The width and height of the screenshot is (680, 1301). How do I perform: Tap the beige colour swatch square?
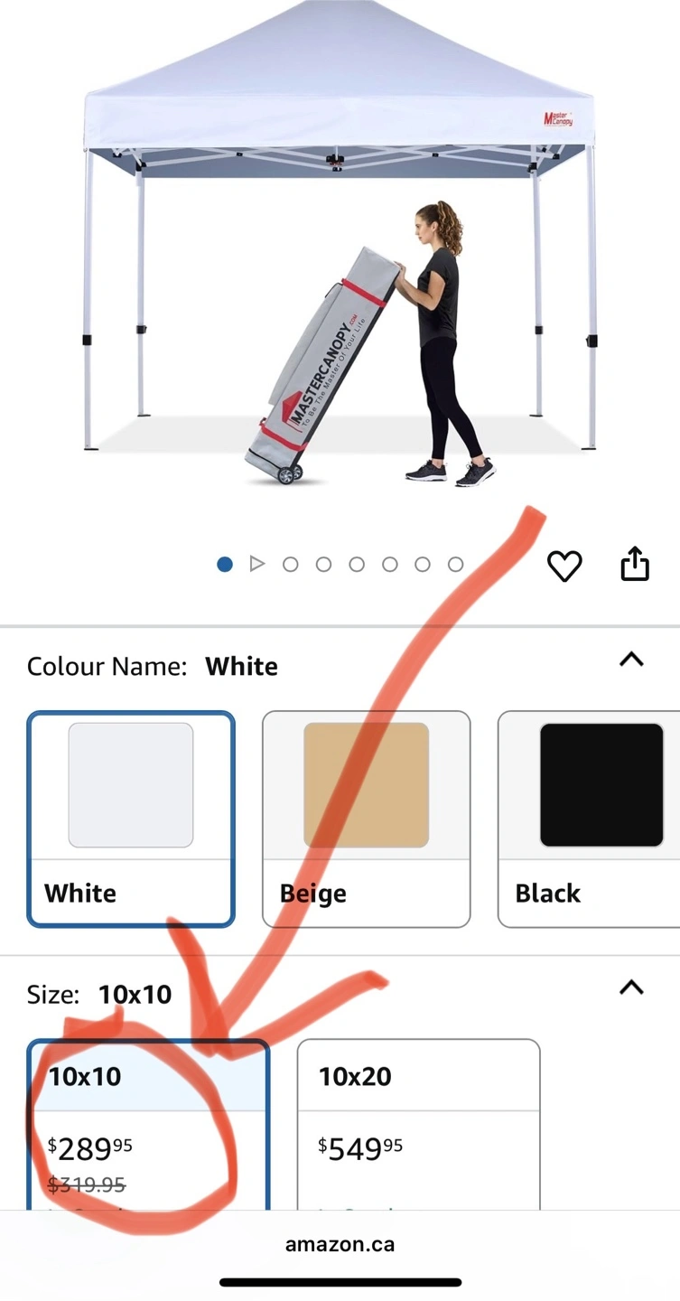[x=366, y=784]
